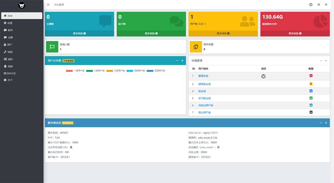Screen dimensions: 334x183
Task: Click the admin member avatar in 管理员组 row
Action: pos(263,76)
